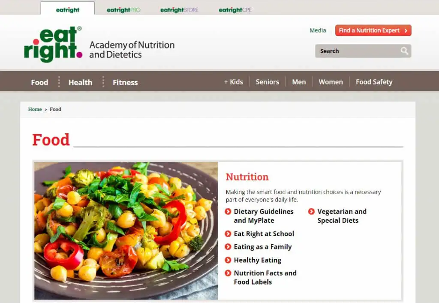Screen dimensions: 439x303
Task: Click the chickpea salad photo
Action: click(126, 231)
